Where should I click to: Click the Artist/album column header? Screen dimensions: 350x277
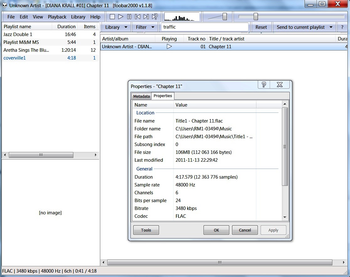click(128, 39)
